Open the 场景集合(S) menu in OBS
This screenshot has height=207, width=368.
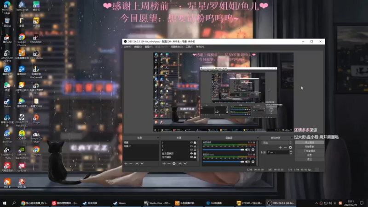pos(177,47)
